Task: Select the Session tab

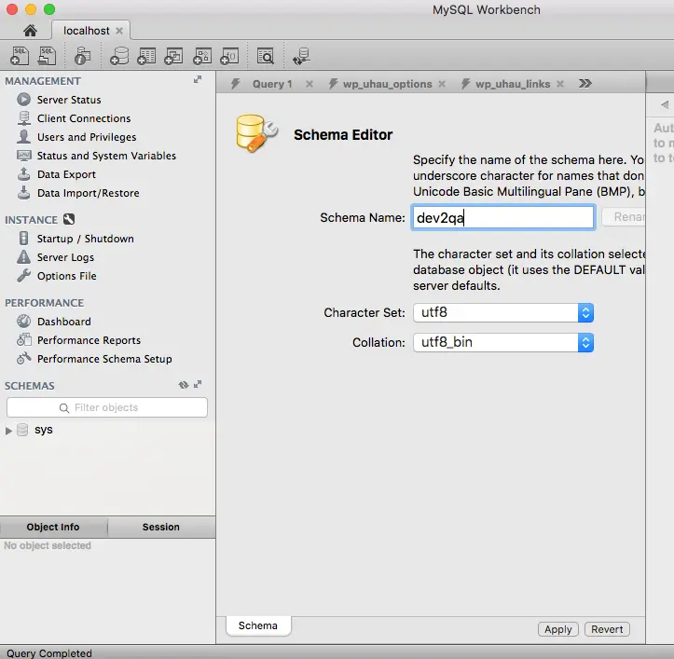Action: point(161,527)
